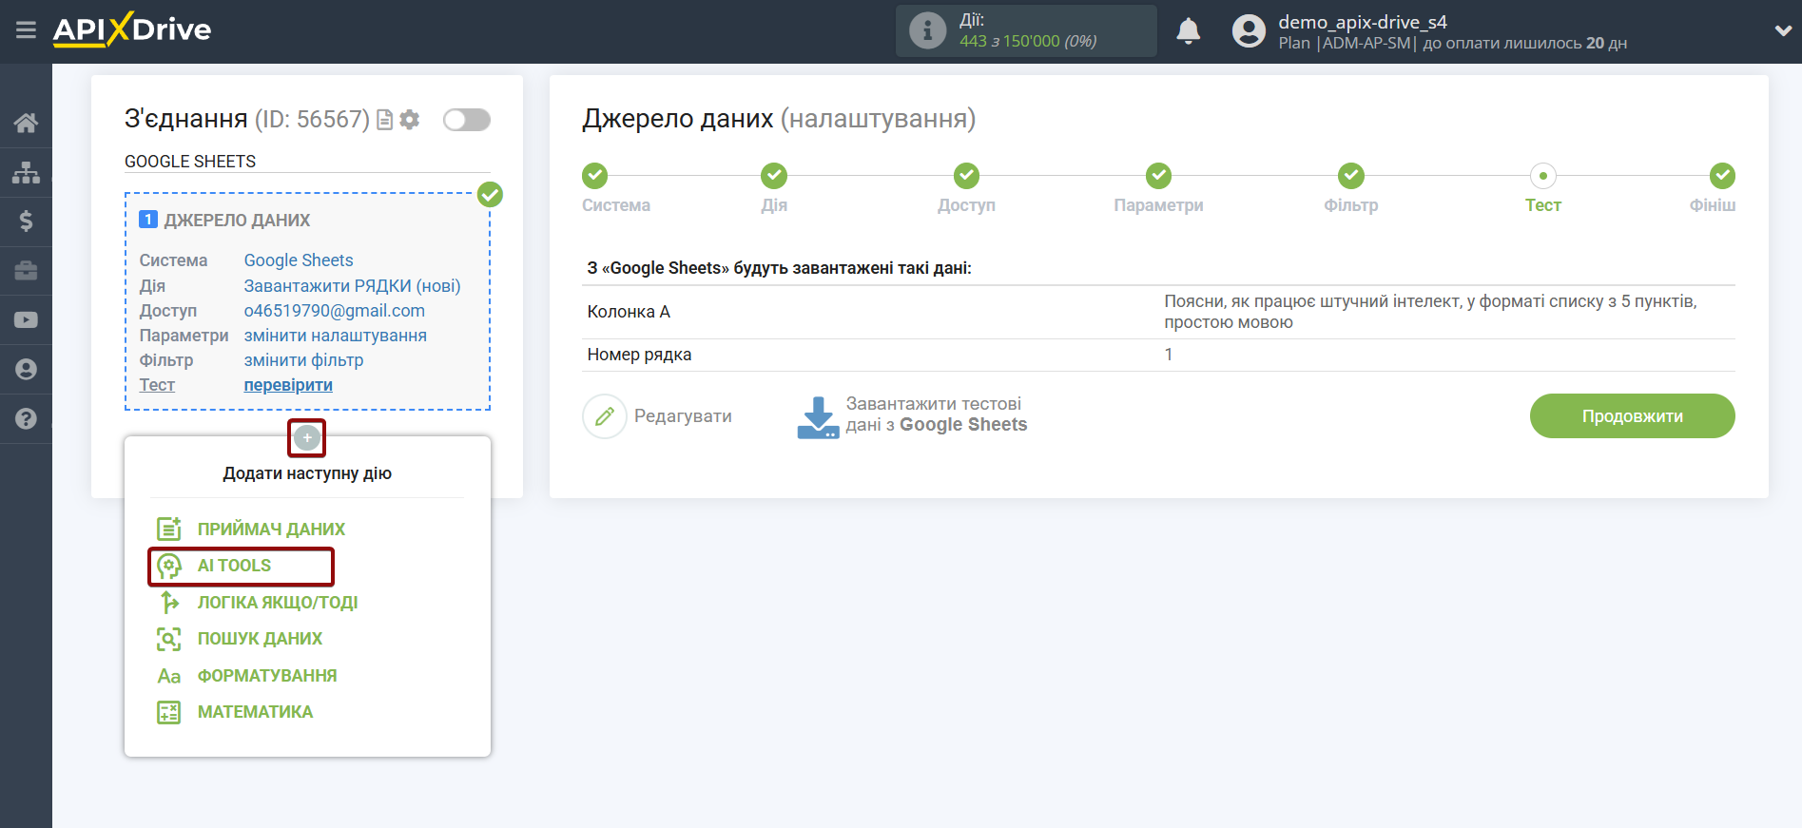Expand the account dropdown arrow
Viewport: 1802px width, 828px height.
pyautogui.click(x=1782, y=31)
